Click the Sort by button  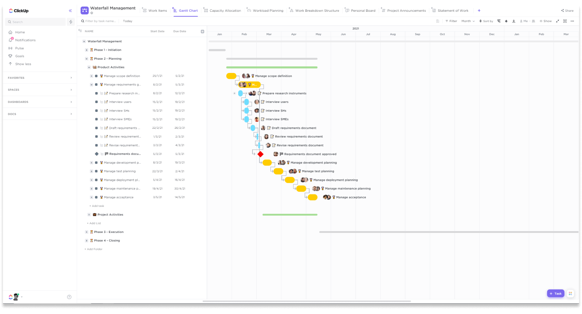click(486, 21)
